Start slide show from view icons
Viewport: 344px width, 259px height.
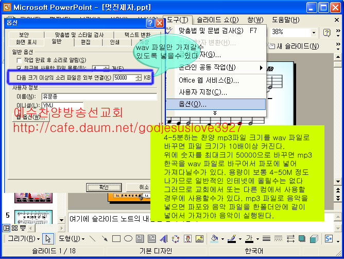(23, 228)
